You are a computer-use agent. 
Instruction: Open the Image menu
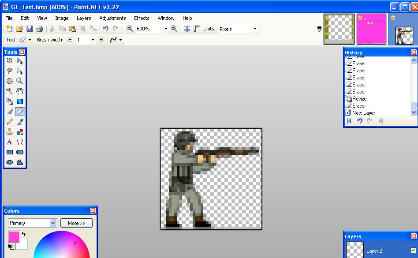click(62, 18)
